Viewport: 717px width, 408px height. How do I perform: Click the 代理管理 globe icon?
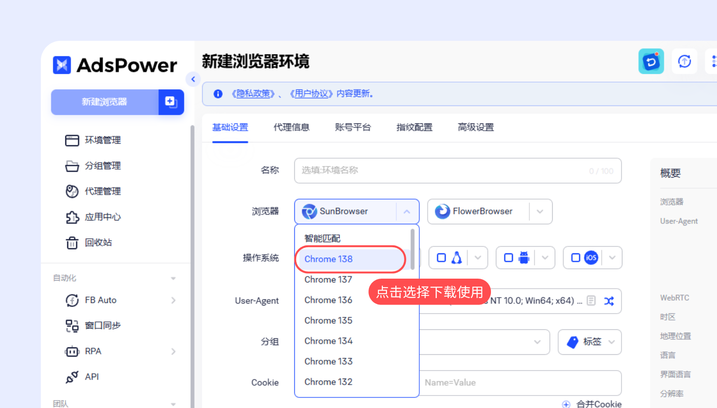[72, 191]
